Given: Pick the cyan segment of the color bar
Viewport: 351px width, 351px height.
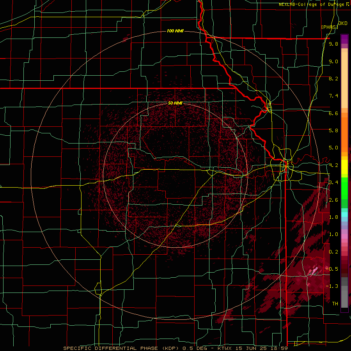Looking at the screenshot, I should click(344, 214).
